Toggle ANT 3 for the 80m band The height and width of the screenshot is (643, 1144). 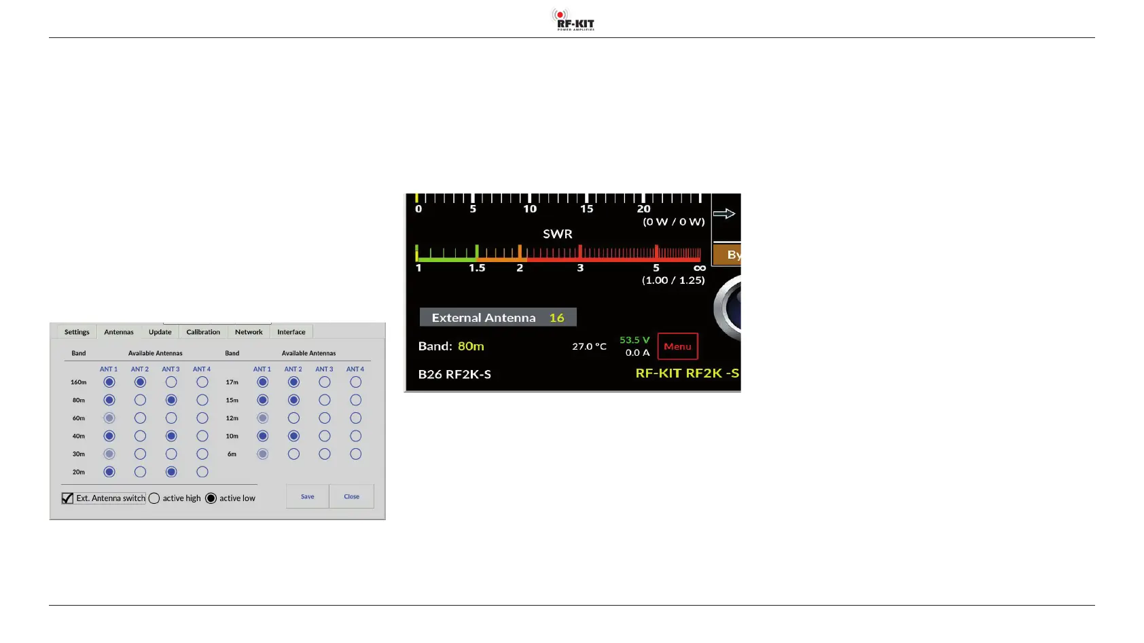tap(171, 400)
